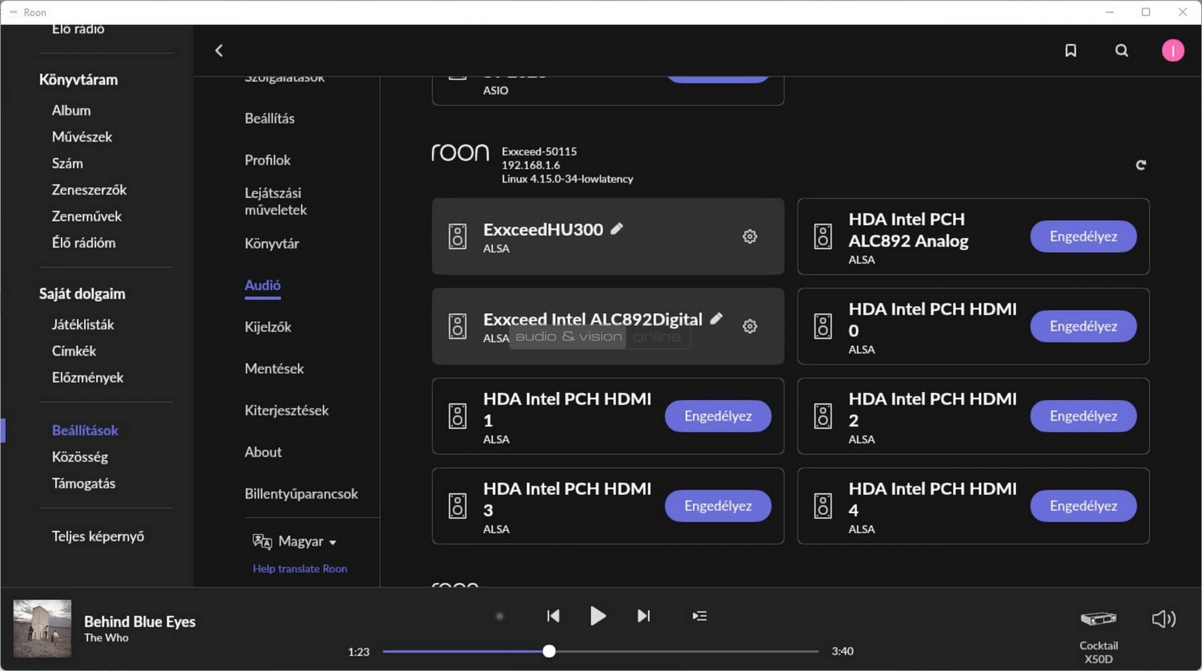Enable HDA Intel PCH HDMI 0
This screenshot has height=671, width=1202.
point(1083,326)
